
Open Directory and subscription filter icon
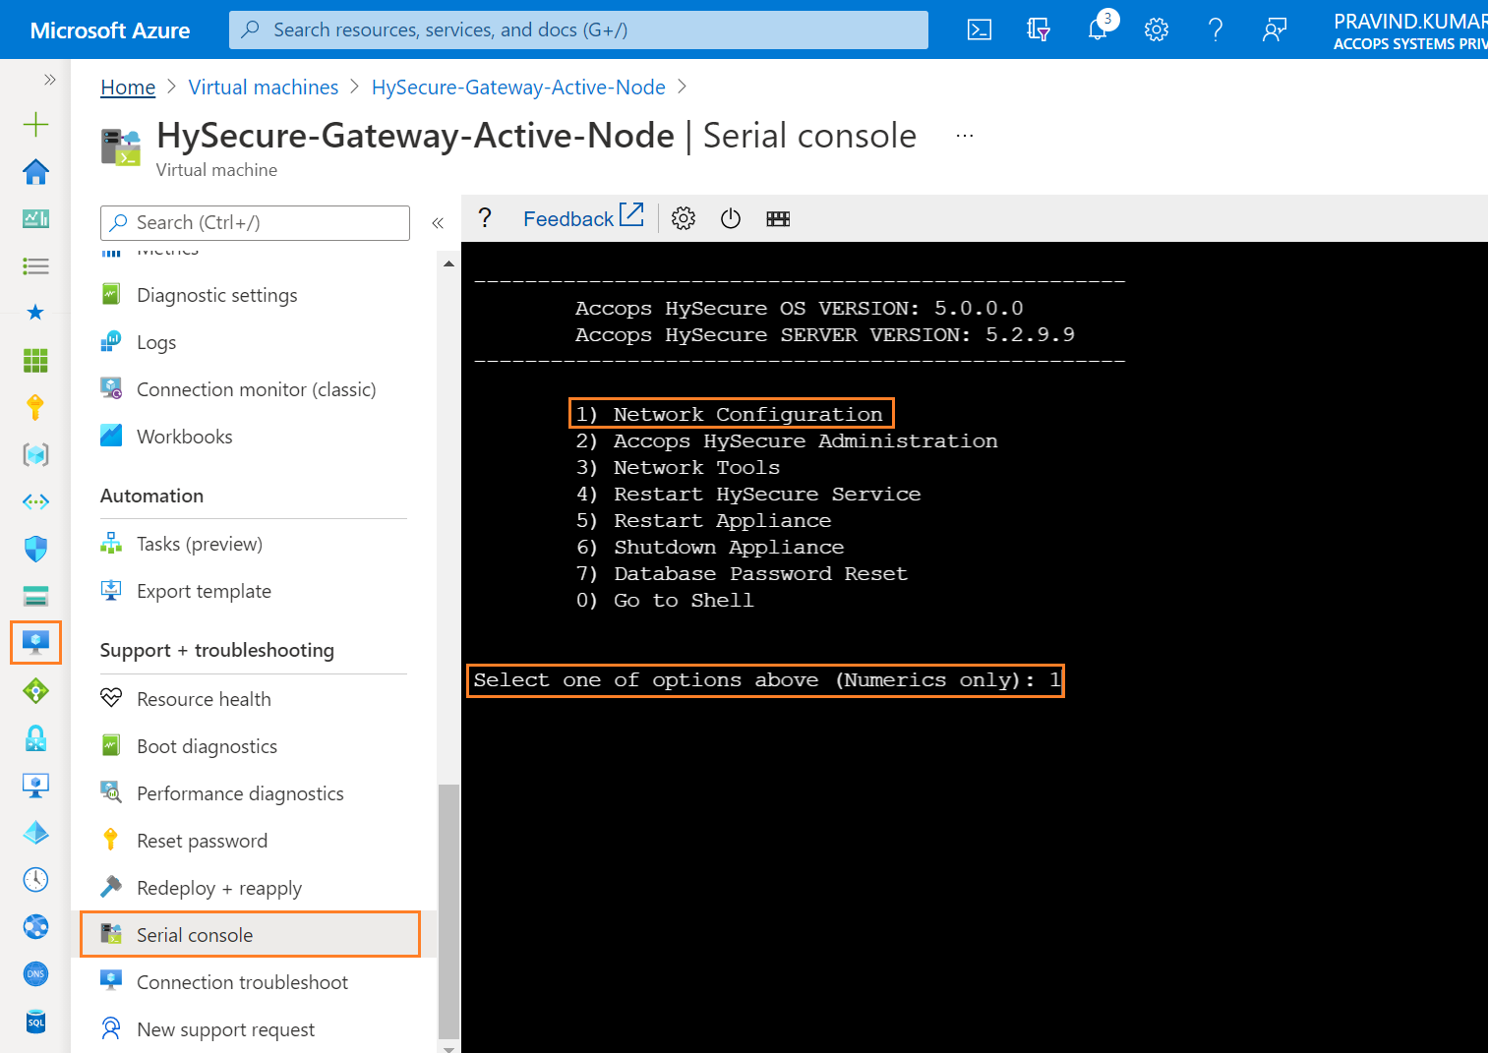click(x=1039, y=29)
